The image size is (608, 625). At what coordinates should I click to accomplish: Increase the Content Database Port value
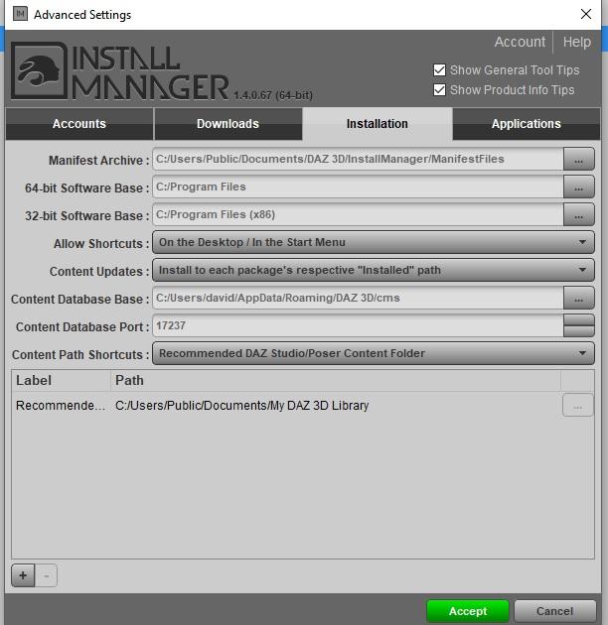[x=579, y=319]
